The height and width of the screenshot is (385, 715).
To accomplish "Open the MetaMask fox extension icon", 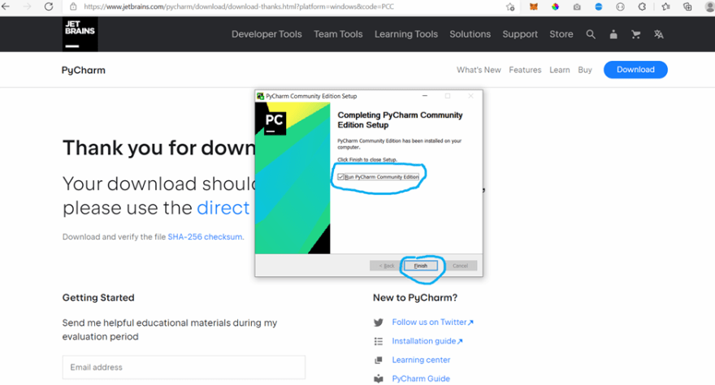I will pos(534,6).
